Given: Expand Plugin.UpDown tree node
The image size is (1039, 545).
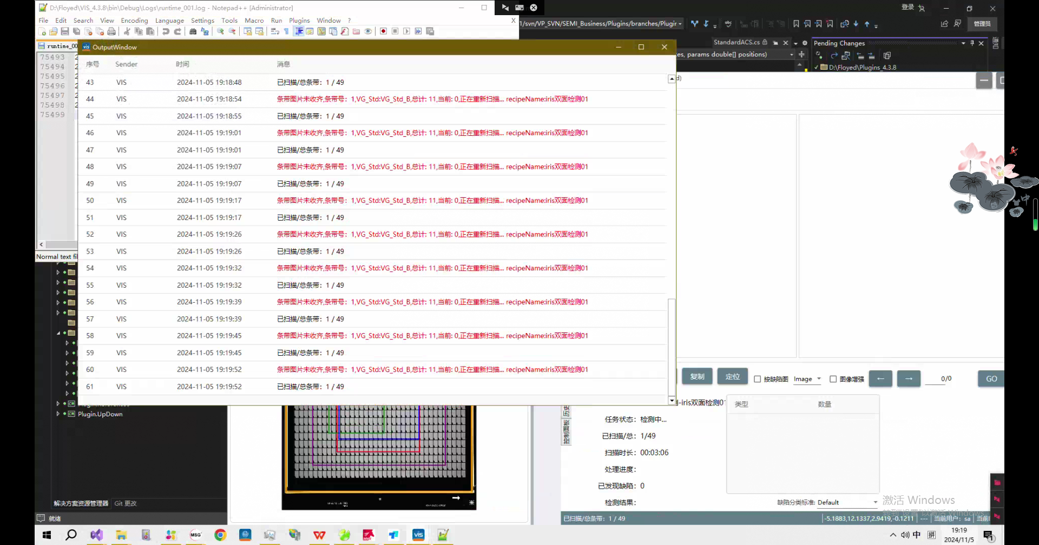Looking at the screenshot, I should point(58,414).
